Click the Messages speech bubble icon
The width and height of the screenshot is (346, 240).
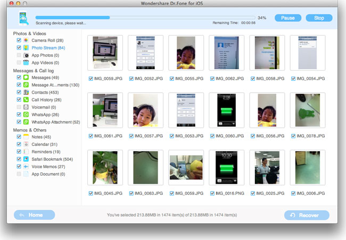pyautogui.click(x=26, y=77)
